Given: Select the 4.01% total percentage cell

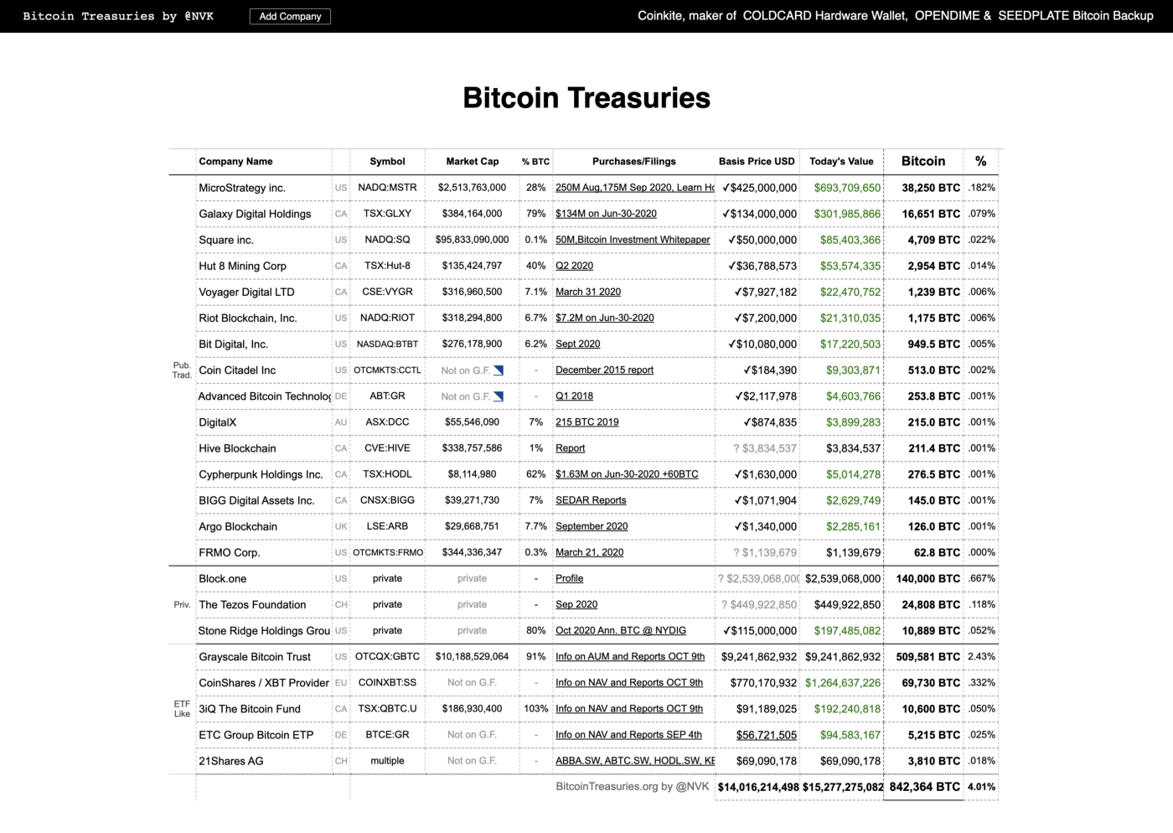Looking at the screenshot, I should [x=981, y=787].
